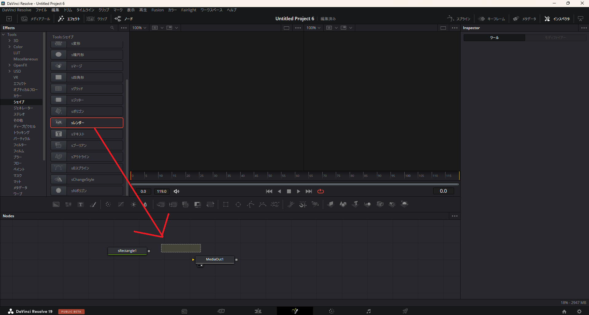
Task: Open Effects panel options menu
Action: (x=124, y=28)
